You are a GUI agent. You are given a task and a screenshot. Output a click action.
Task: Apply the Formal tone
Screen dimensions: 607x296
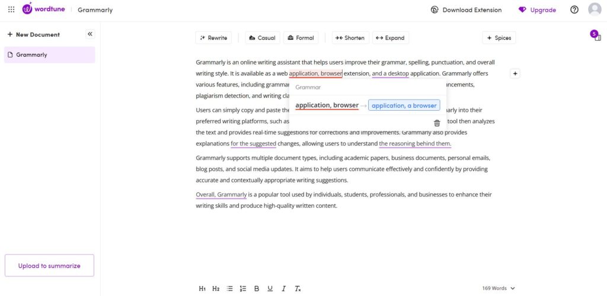click(301, 38)
